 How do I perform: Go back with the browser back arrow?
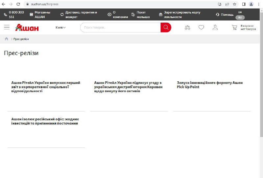(x=3, y=4)
